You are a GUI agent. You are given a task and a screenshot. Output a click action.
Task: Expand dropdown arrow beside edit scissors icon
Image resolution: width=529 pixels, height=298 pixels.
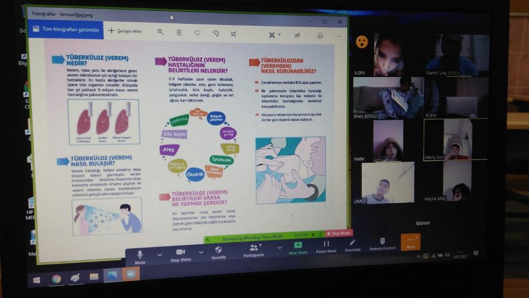(279, 35)
